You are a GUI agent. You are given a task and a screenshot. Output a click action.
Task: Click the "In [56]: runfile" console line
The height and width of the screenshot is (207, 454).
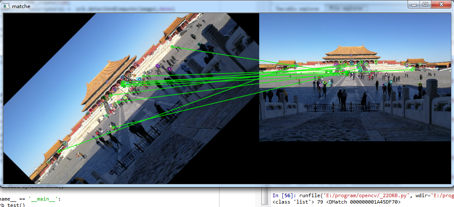[x=363, y=196]
